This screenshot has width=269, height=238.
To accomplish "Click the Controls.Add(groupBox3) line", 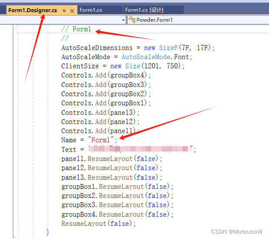I will click(106, 85).
